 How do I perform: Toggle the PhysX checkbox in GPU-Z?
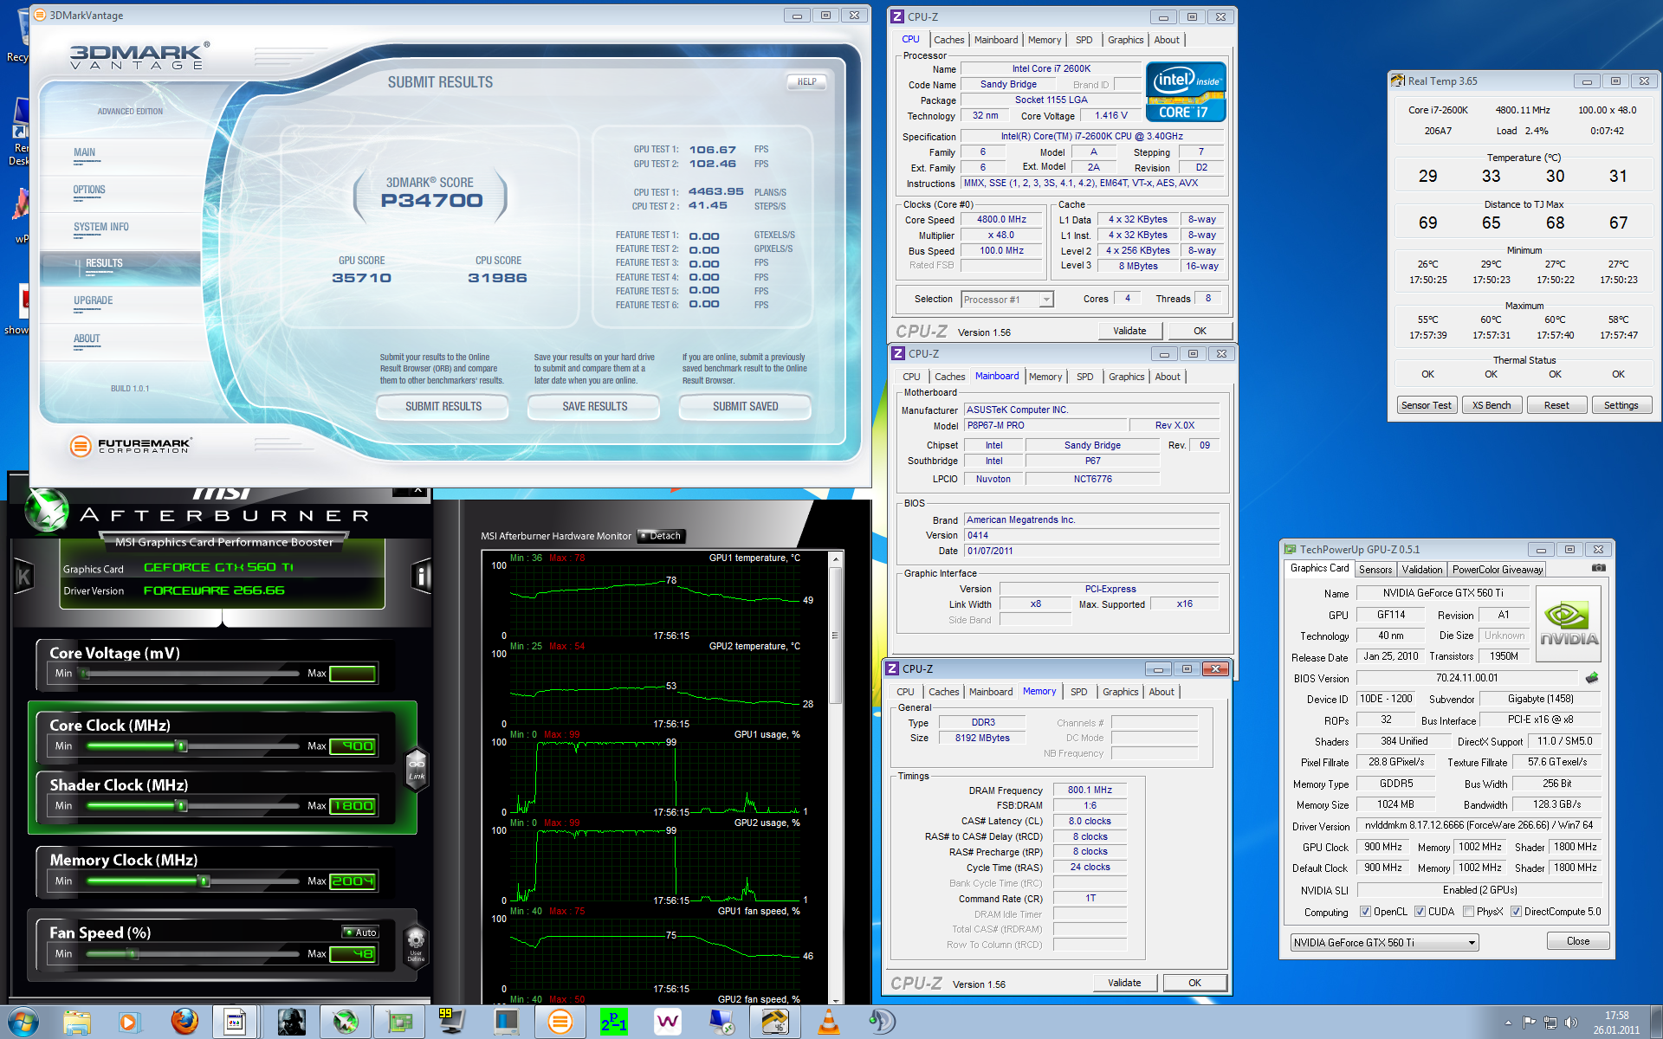point(1468,912)
